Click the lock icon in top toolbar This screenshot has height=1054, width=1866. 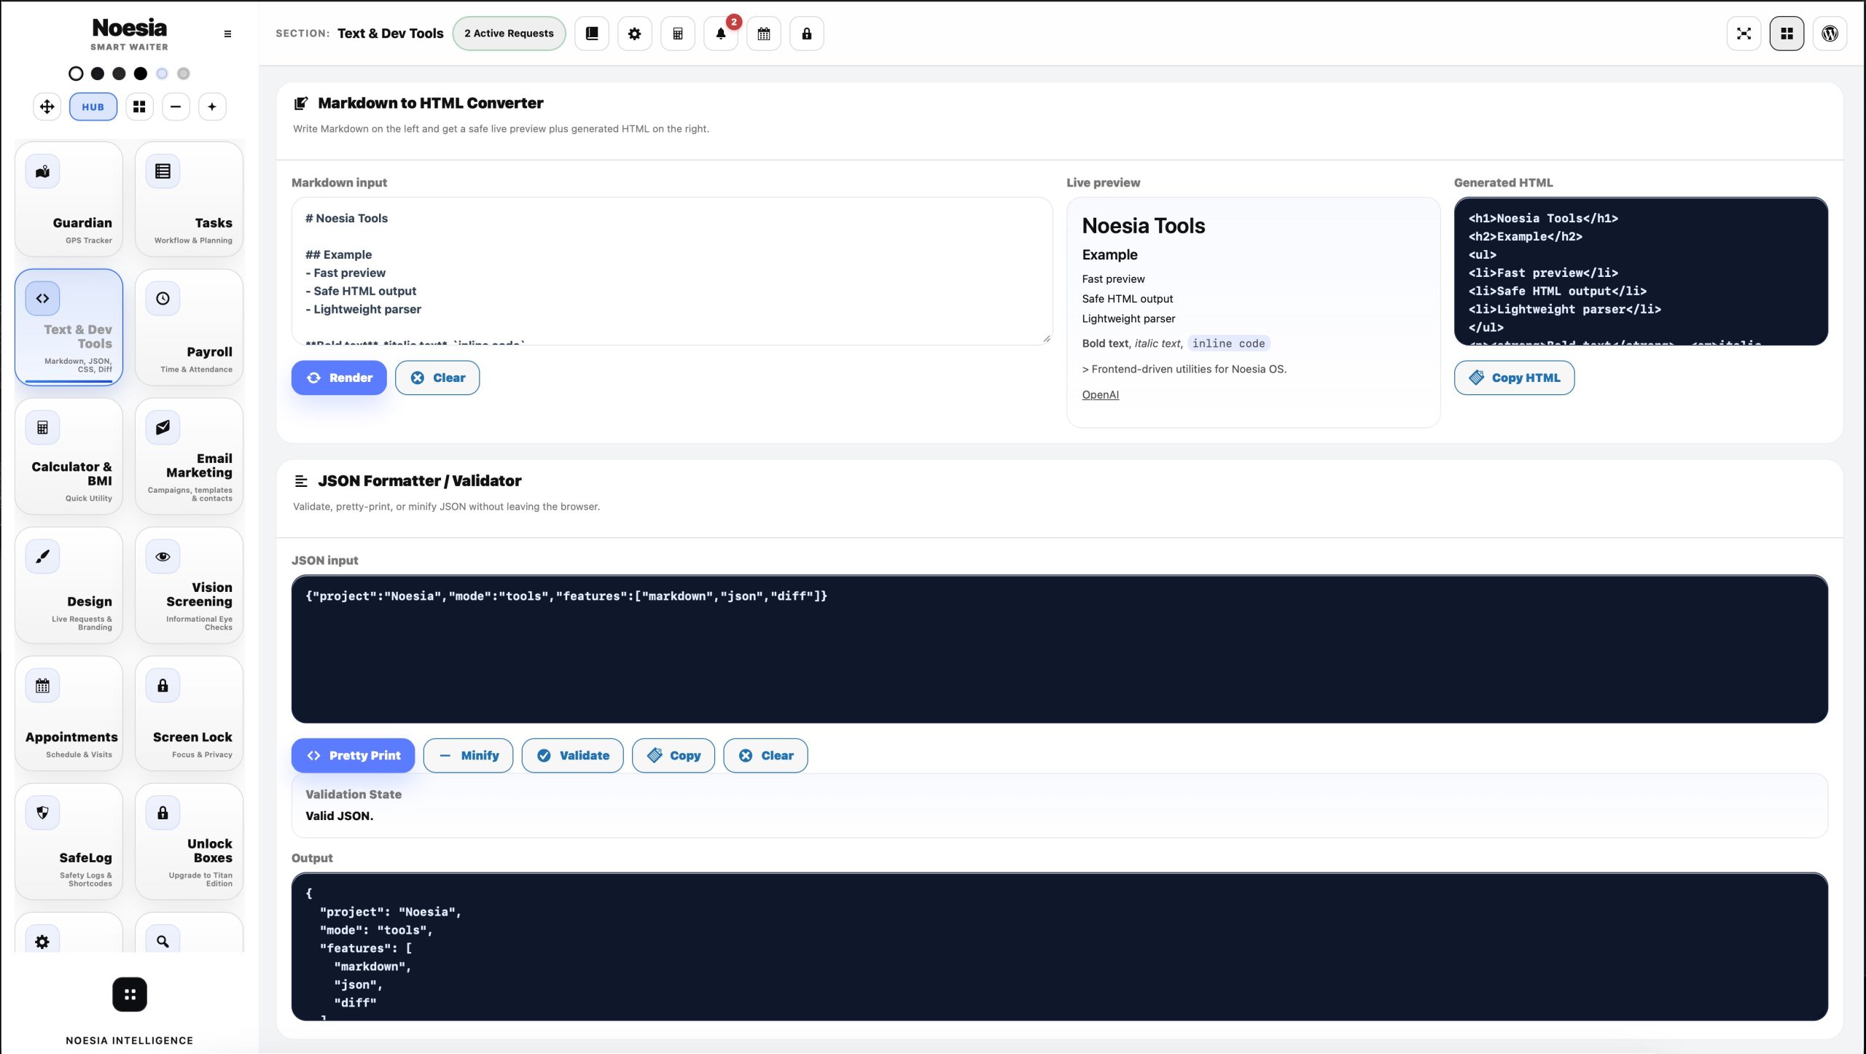point(807,34)
